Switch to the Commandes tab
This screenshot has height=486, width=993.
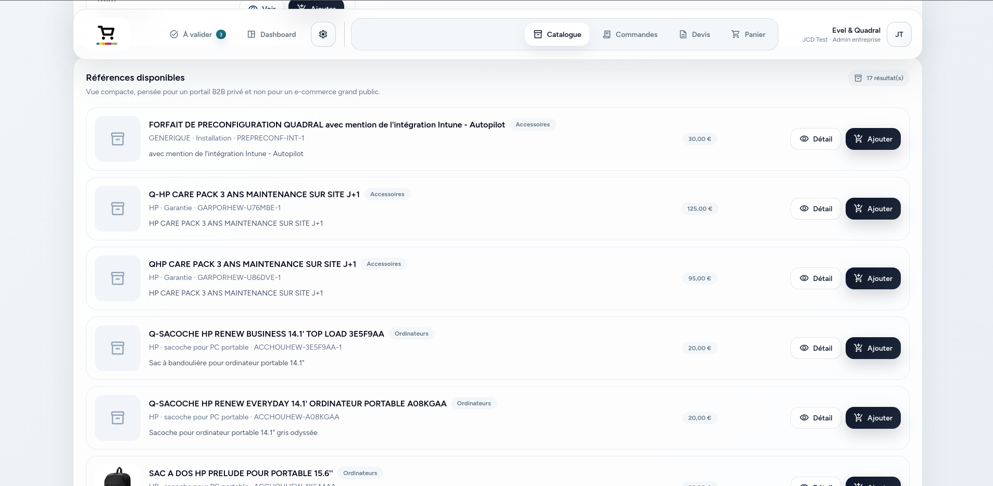(x=630, y=34)
